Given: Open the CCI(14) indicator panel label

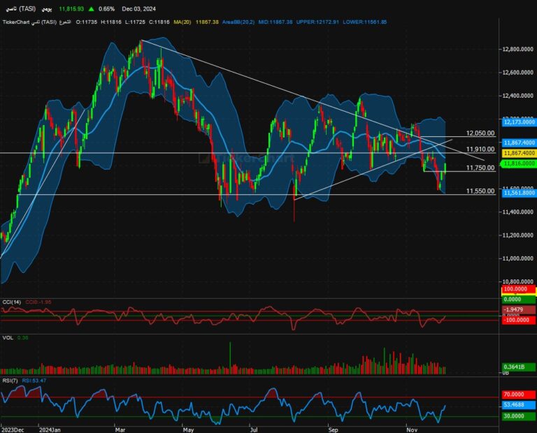Looking at the screenshot, I should tap(12, 302).
